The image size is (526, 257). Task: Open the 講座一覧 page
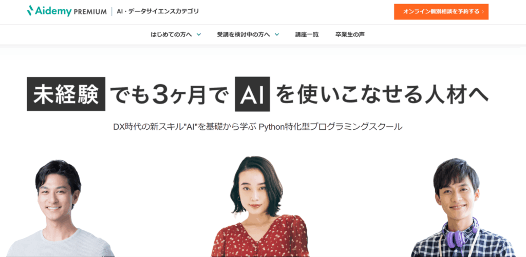point(307,34)
